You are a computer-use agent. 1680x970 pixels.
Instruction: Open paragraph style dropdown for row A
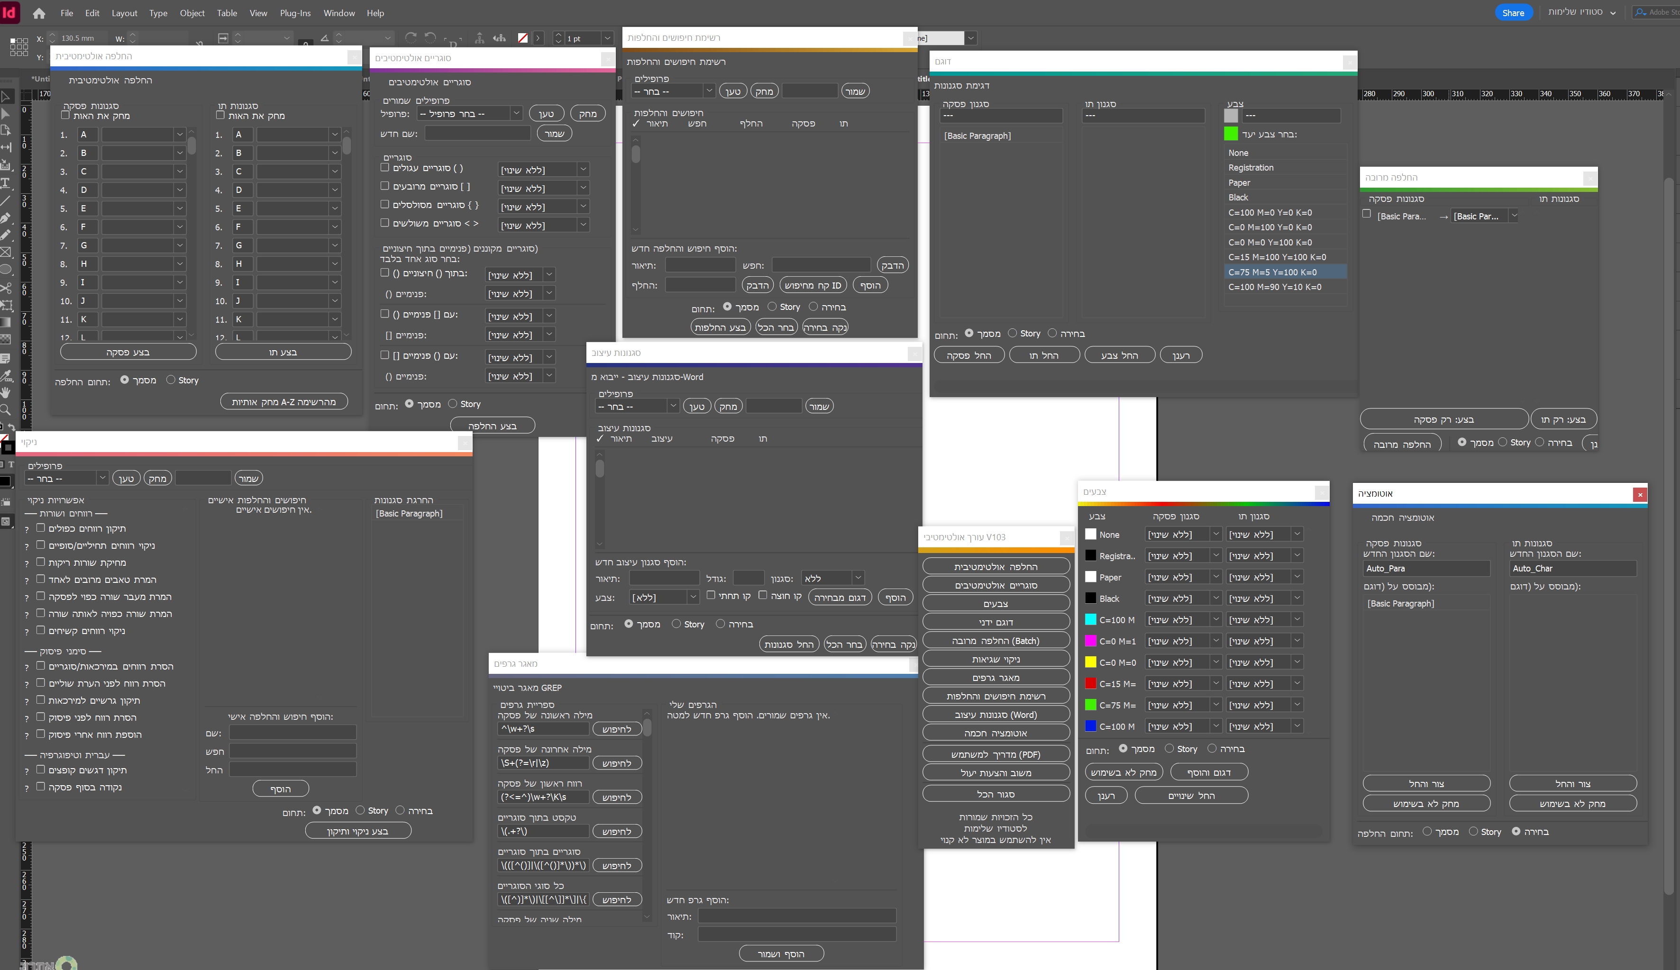point(179,135)
